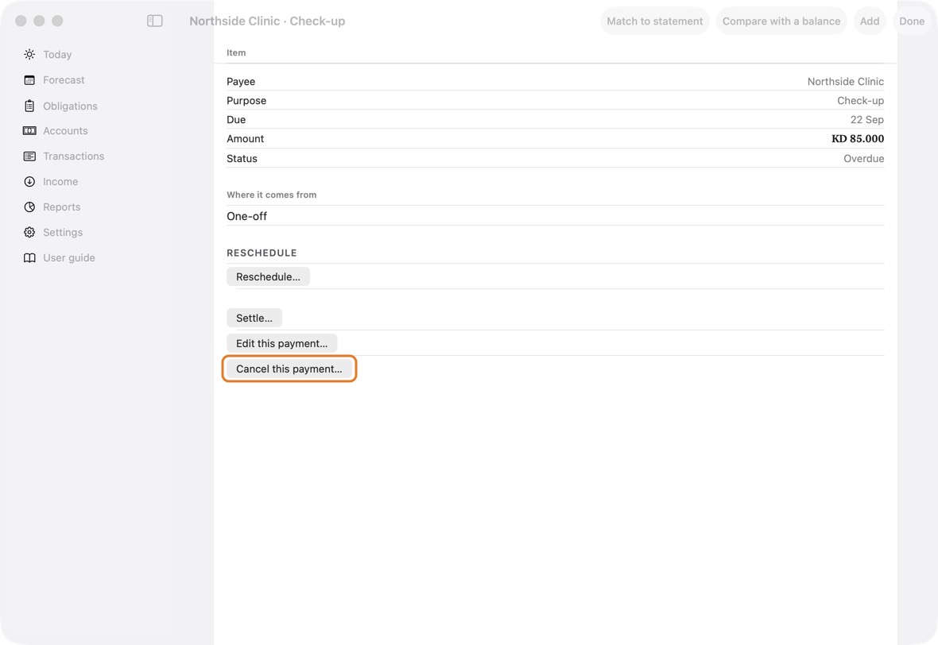
Task: Click the Overdue status value
Action: tap(864, 158)
